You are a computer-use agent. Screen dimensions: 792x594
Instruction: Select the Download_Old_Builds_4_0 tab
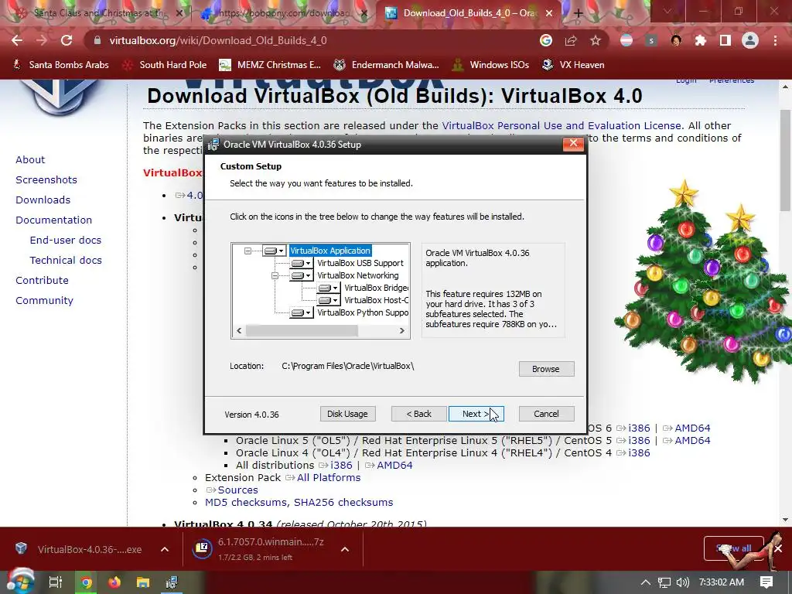click(469, 13)
